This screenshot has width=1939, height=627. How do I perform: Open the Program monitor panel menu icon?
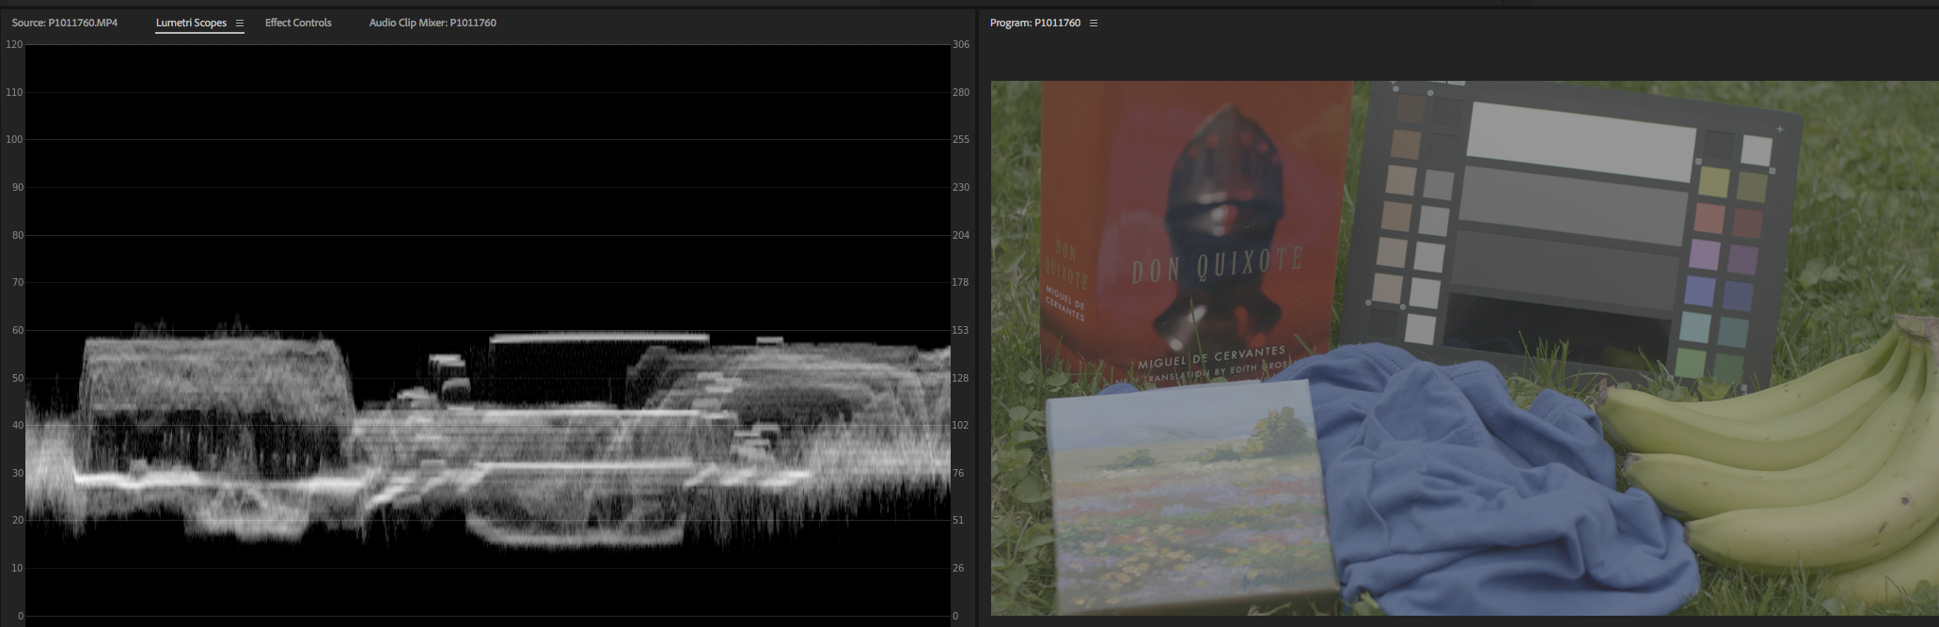click(1094, 23)
